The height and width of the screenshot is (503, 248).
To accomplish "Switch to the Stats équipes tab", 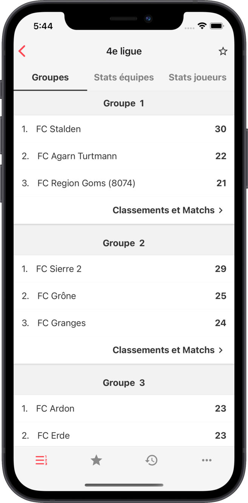I will [124, 78].
